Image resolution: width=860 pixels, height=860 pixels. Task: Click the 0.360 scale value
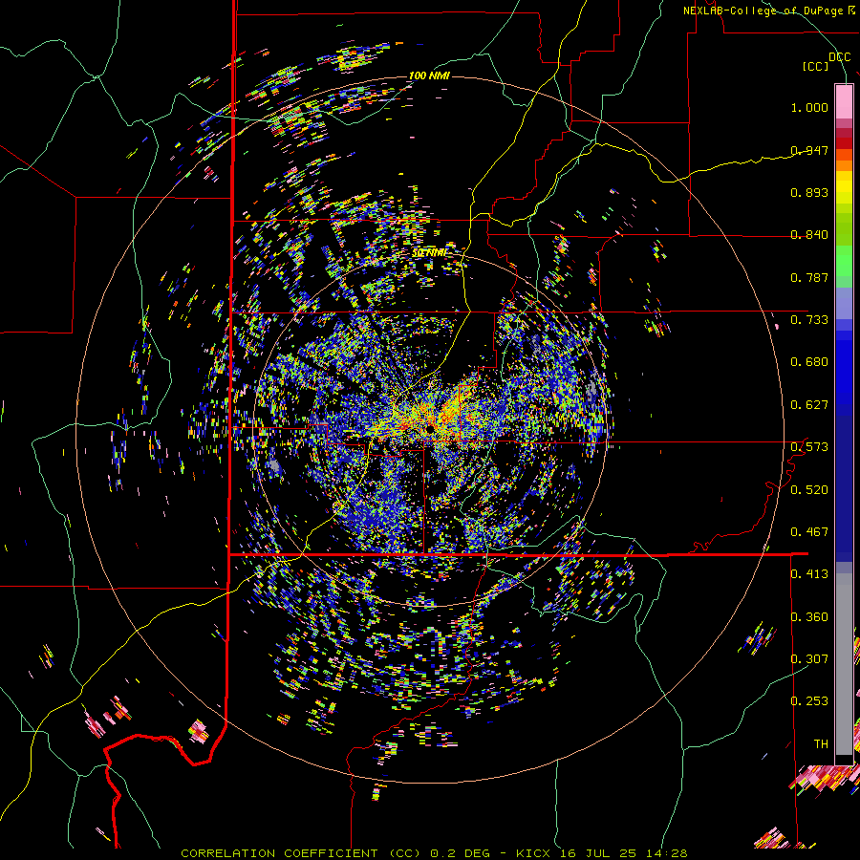pyautogui.click(x=809, y=617)
